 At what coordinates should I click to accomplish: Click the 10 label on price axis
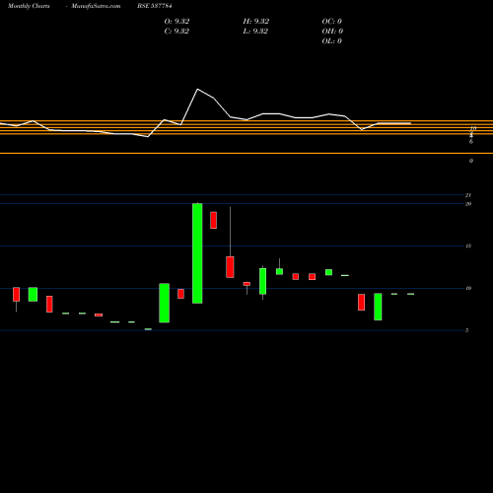point(468,288)
